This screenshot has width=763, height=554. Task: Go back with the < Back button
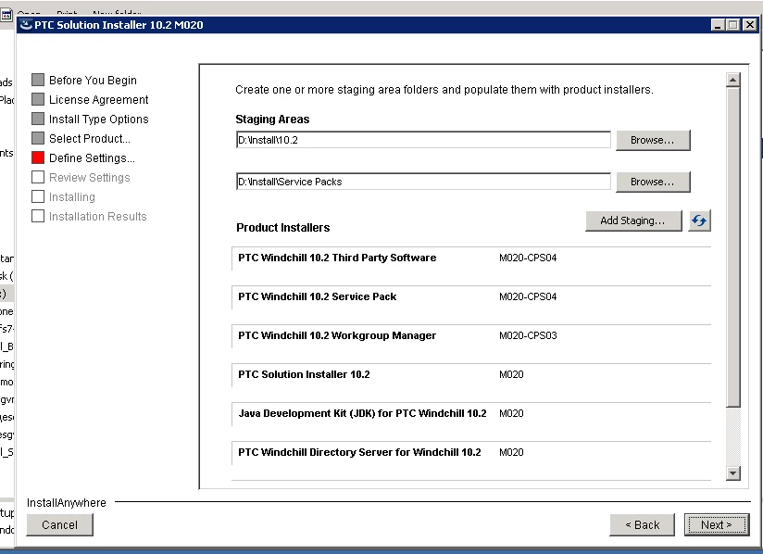642,524
